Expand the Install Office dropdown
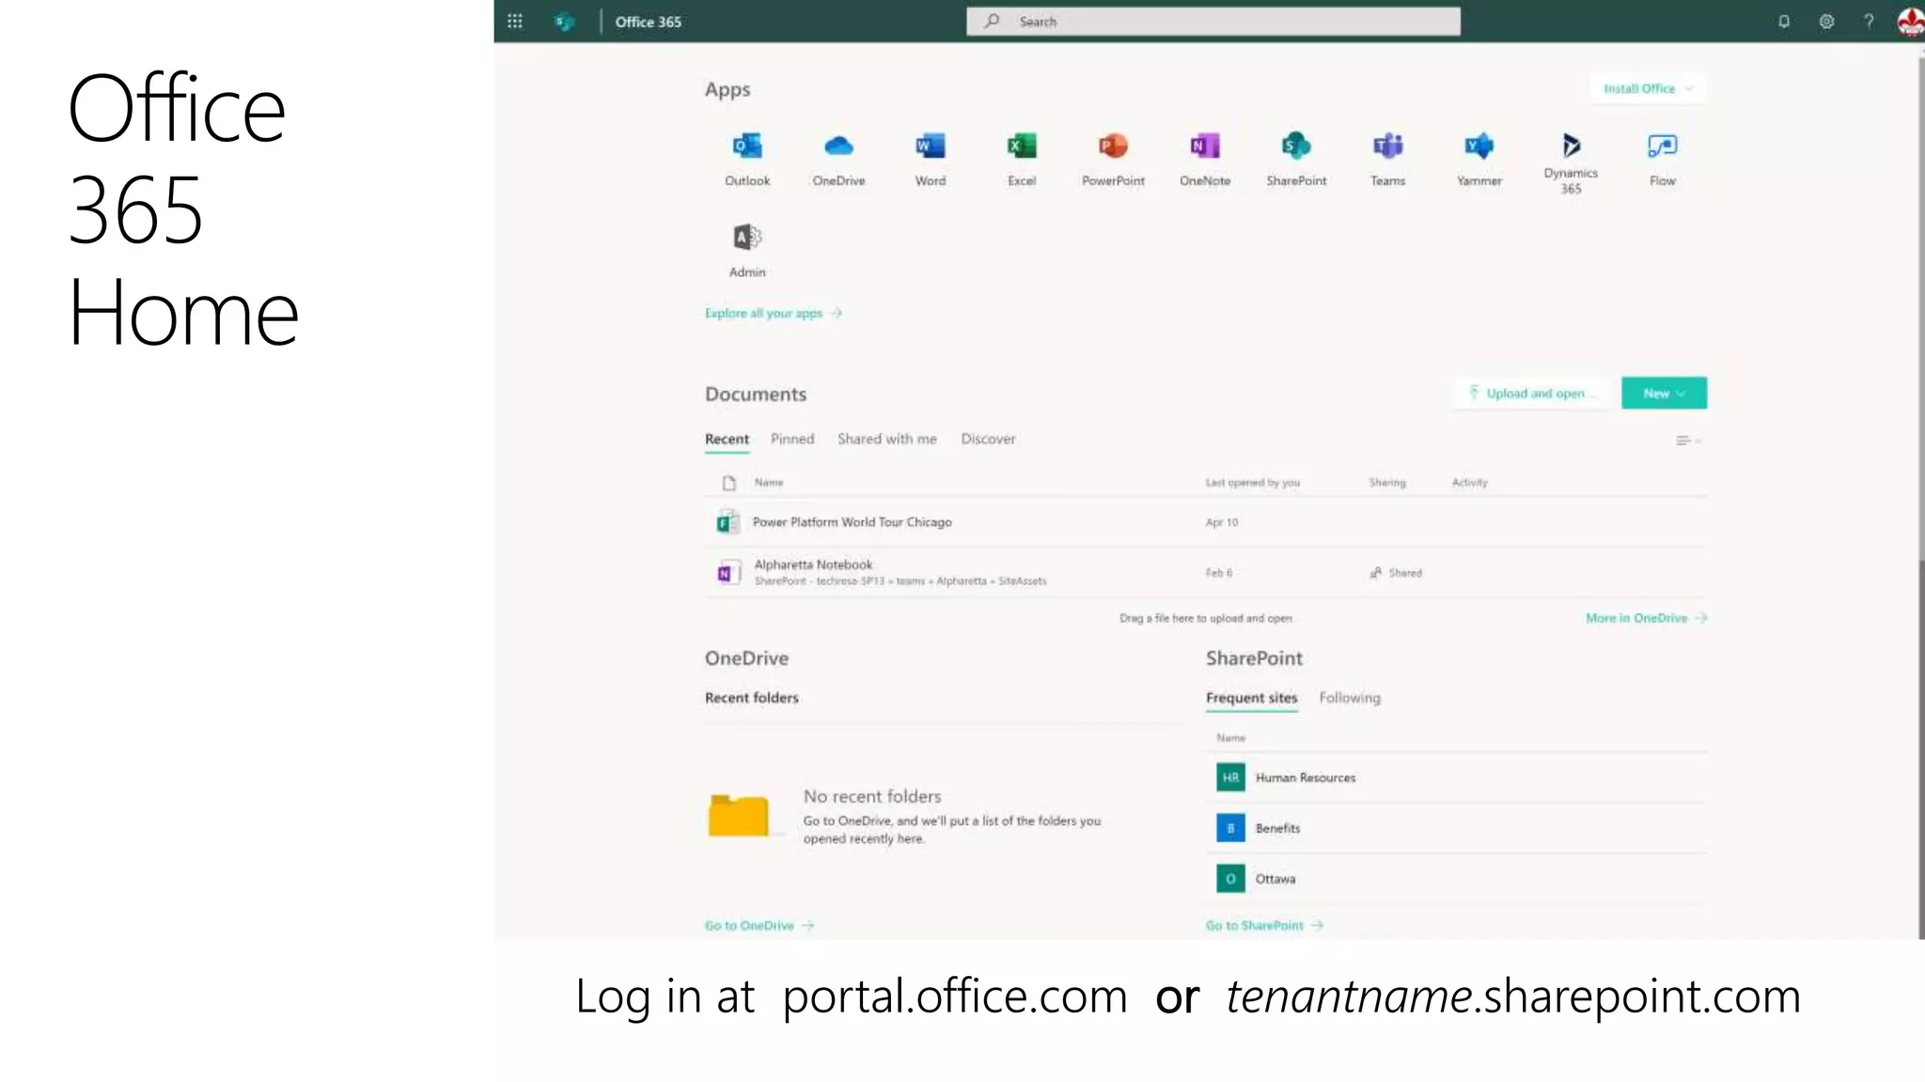This screenshot has width=1925, height=1082. [x=1648, y=88]
